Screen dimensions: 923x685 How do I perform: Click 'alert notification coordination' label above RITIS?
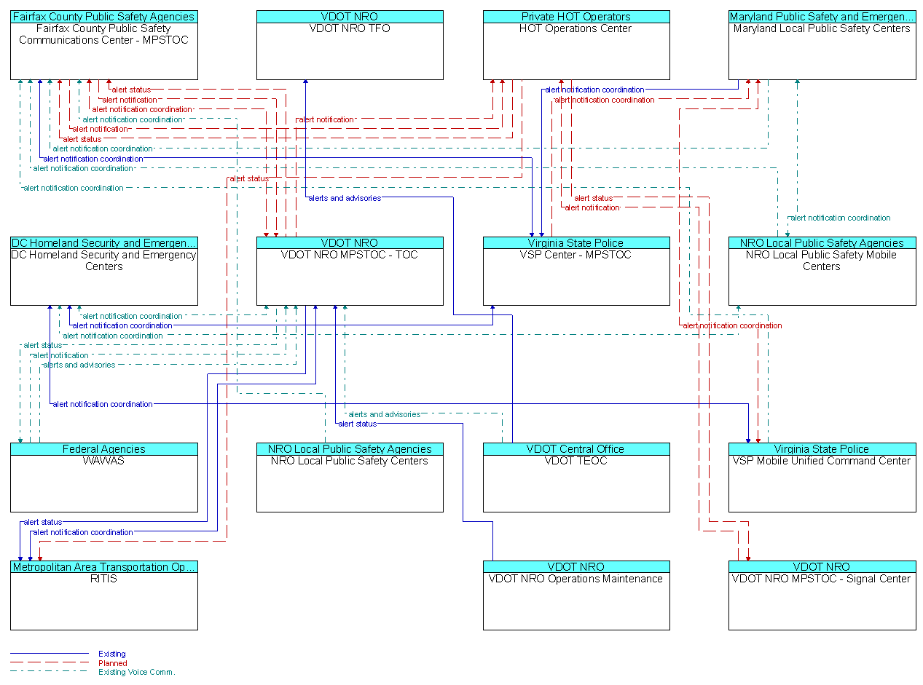83,532
